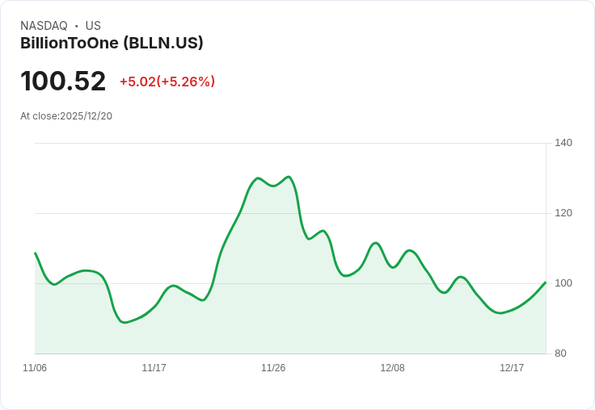Click the At close:2025/12/20 timestamp
Viewport: 595px width, 410px height.
(66, 116)
